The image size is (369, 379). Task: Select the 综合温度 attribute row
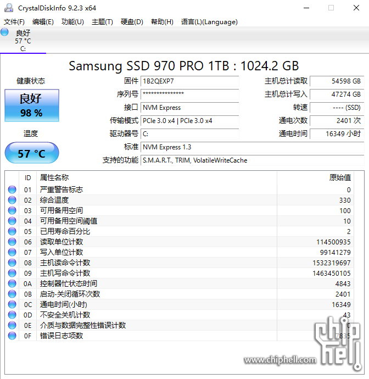[180, 200]
